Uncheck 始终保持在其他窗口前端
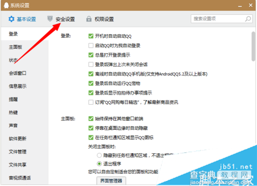 (91, 119)
